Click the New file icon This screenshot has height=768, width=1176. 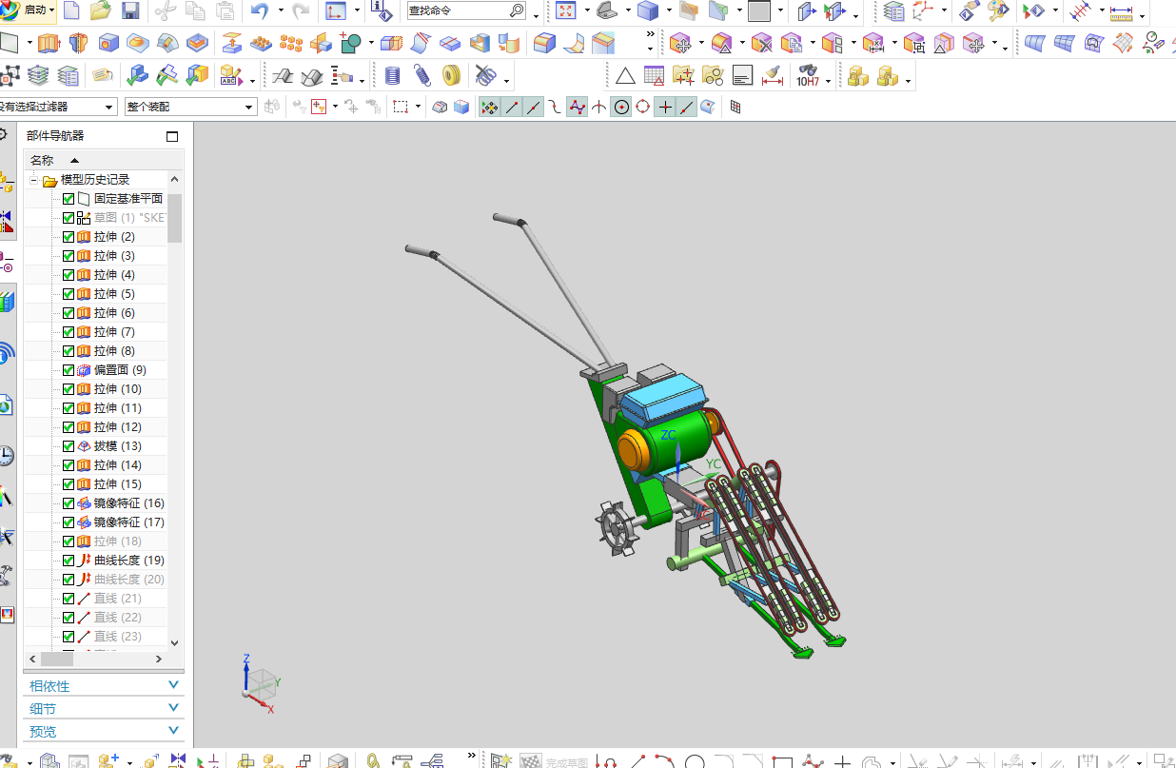point(71,11)
